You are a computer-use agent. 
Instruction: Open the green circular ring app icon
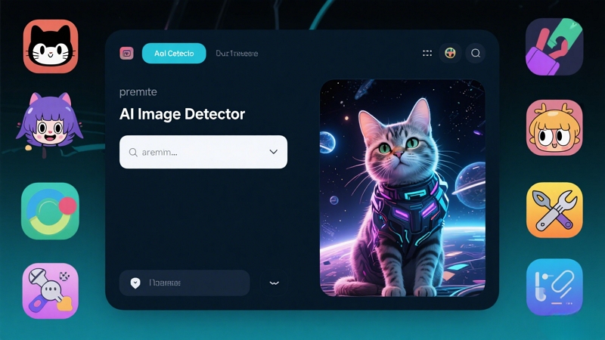(x=50, y=212)
